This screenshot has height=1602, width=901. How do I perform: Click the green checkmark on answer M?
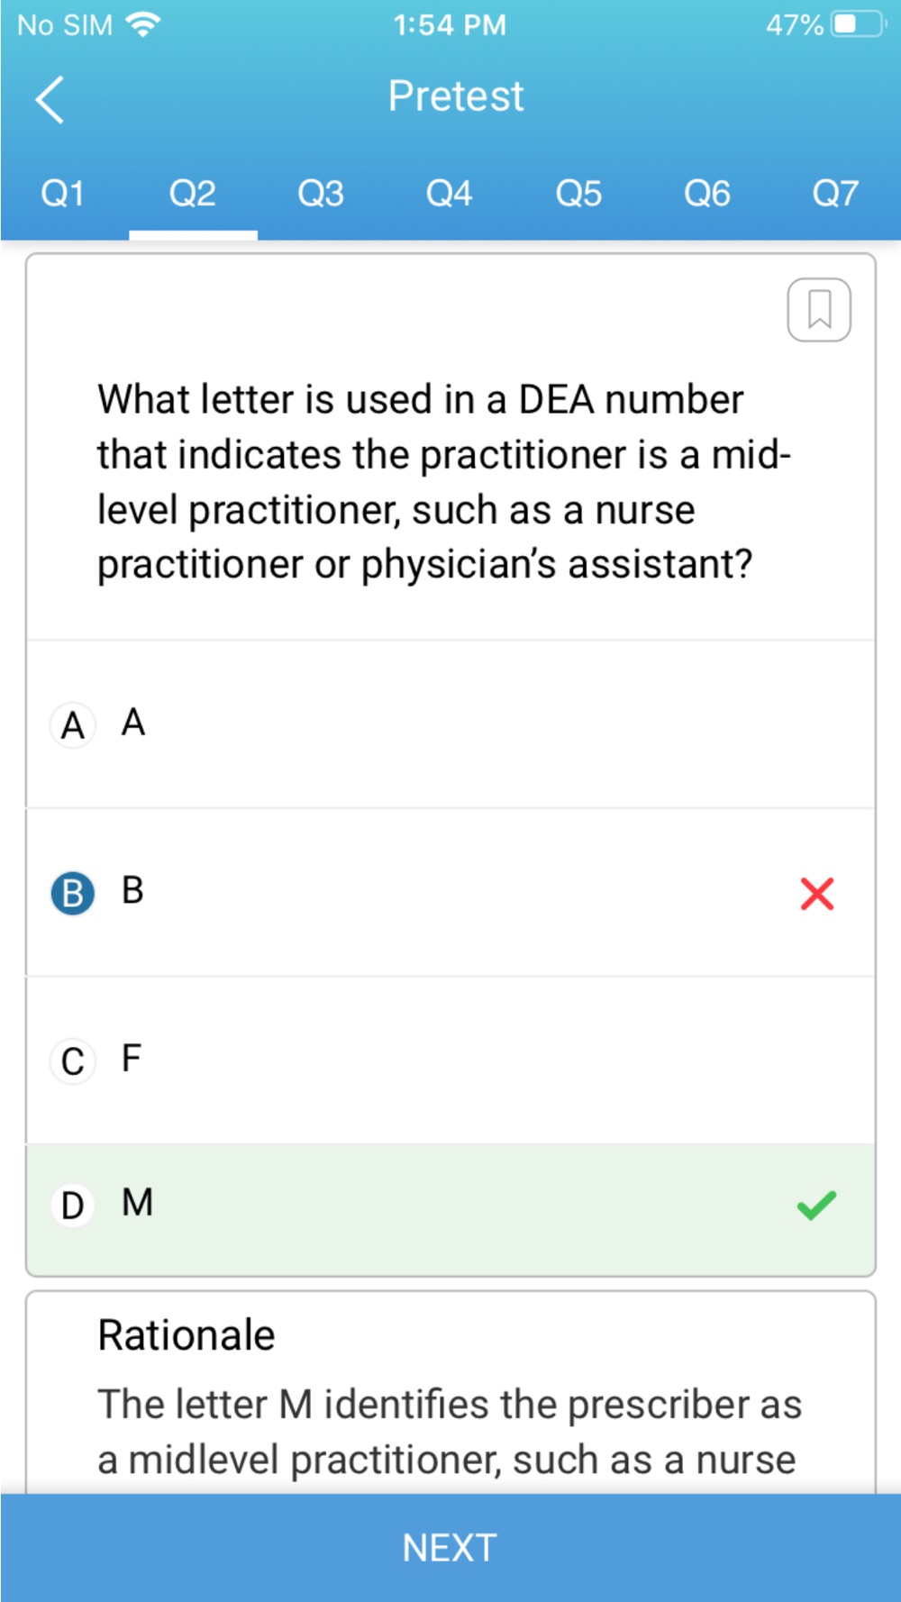817,1205
